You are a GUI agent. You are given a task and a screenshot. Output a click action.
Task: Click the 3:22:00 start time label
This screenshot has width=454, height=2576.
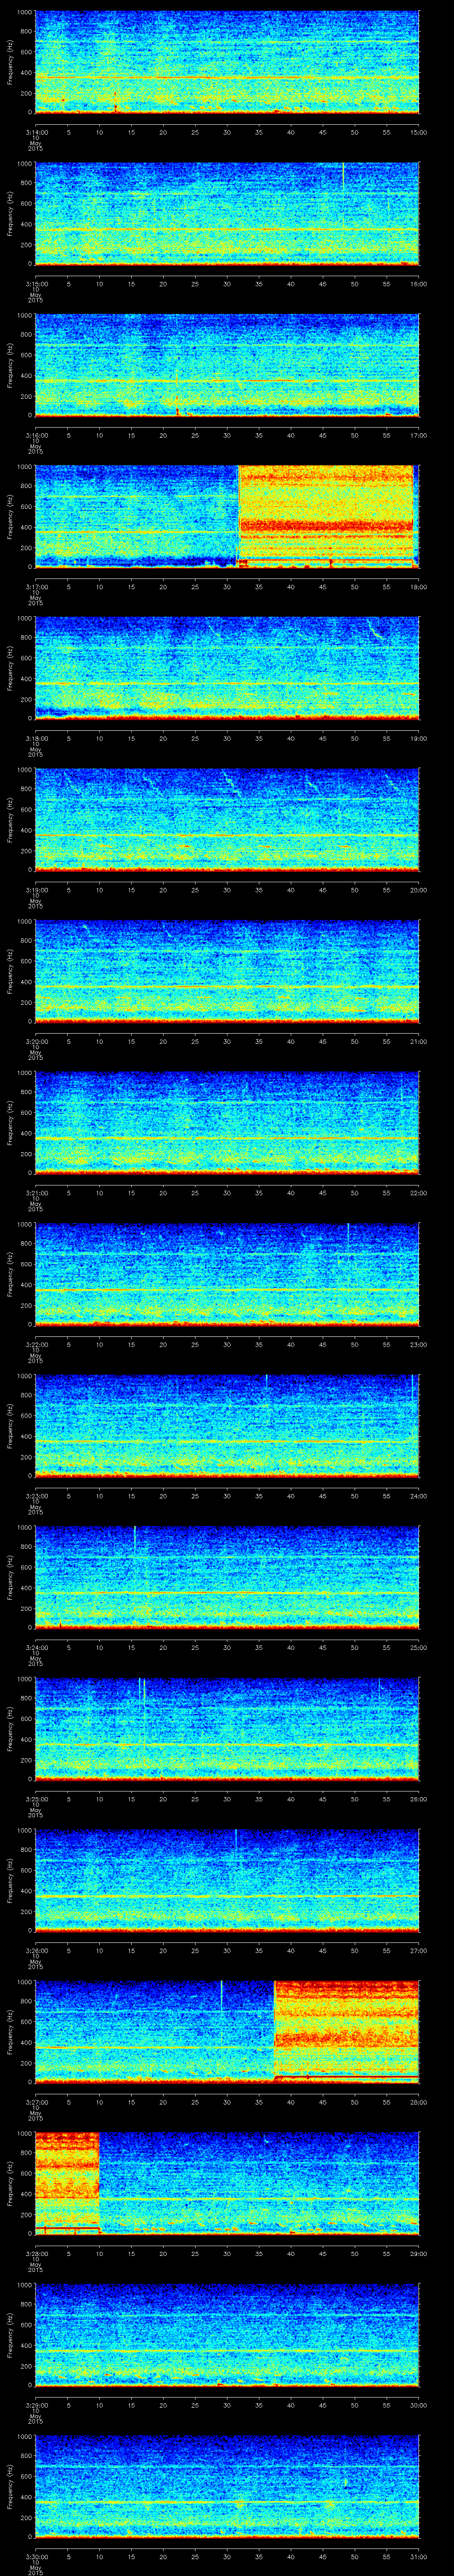36,1344
